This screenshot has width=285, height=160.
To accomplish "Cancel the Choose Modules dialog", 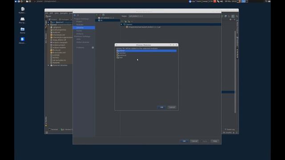I will point(172,107).
